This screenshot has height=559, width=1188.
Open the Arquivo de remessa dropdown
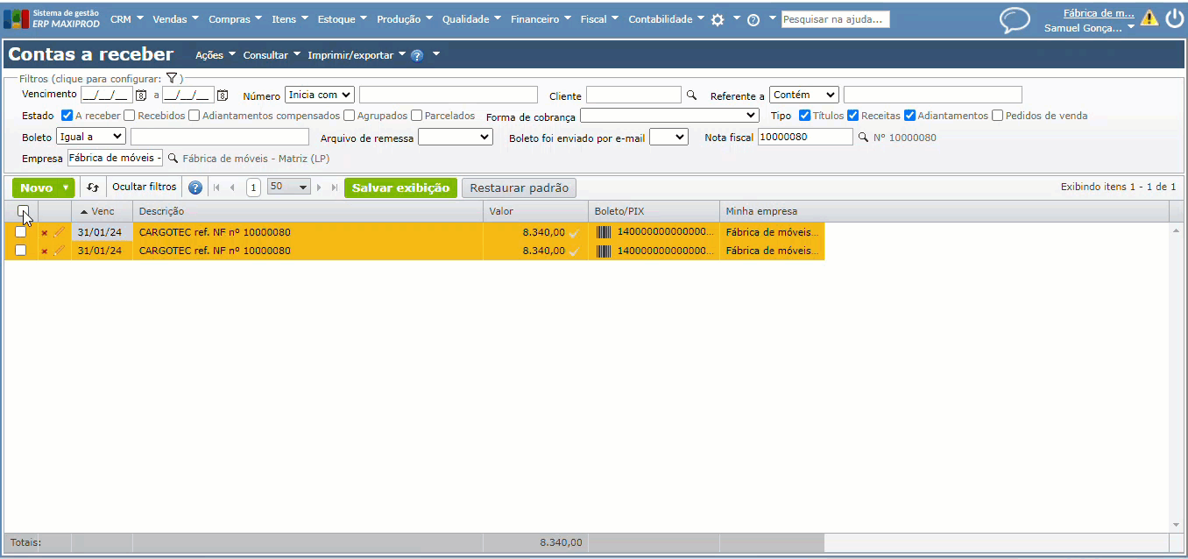pyautogui.click(x=456, y=137)
